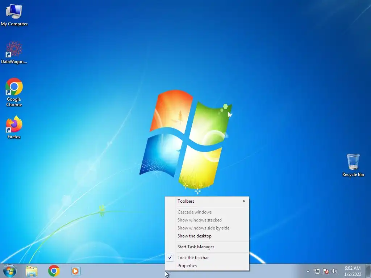This screenshot has width=371, height=278.
Task: Expand the Toolbars submenu
Action: click(207, 201)
